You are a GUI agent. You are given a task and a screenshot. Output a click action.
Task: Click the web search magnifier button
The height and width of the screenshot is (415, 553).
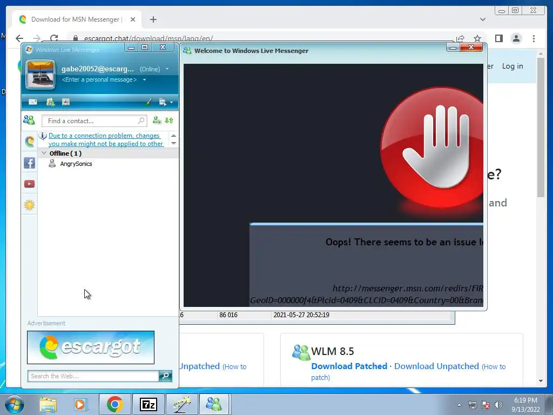coord(165,376)
